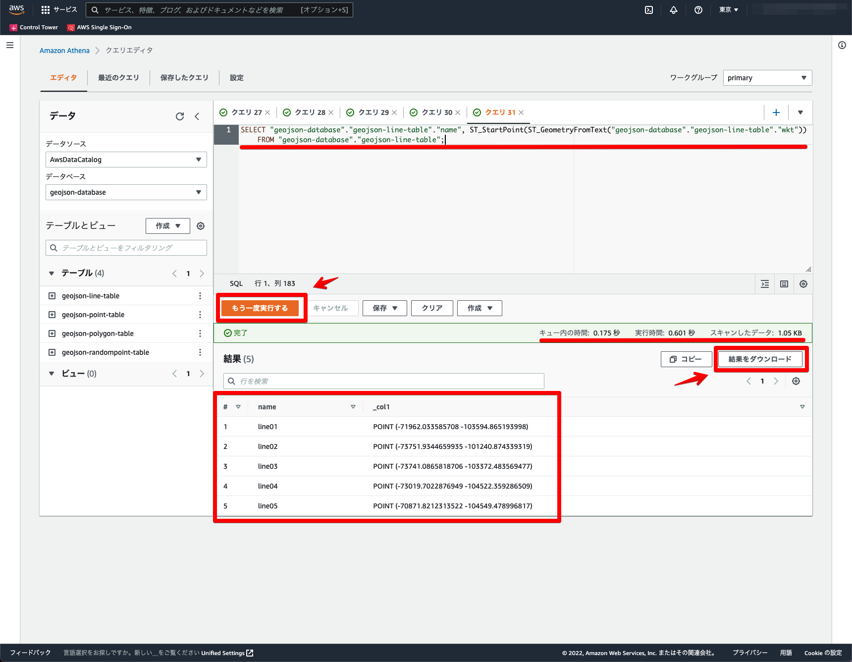This screenshot has width=852, height=662.
Task: Open Cookie の設定 in footer
Action: click(x=823, y=653)
